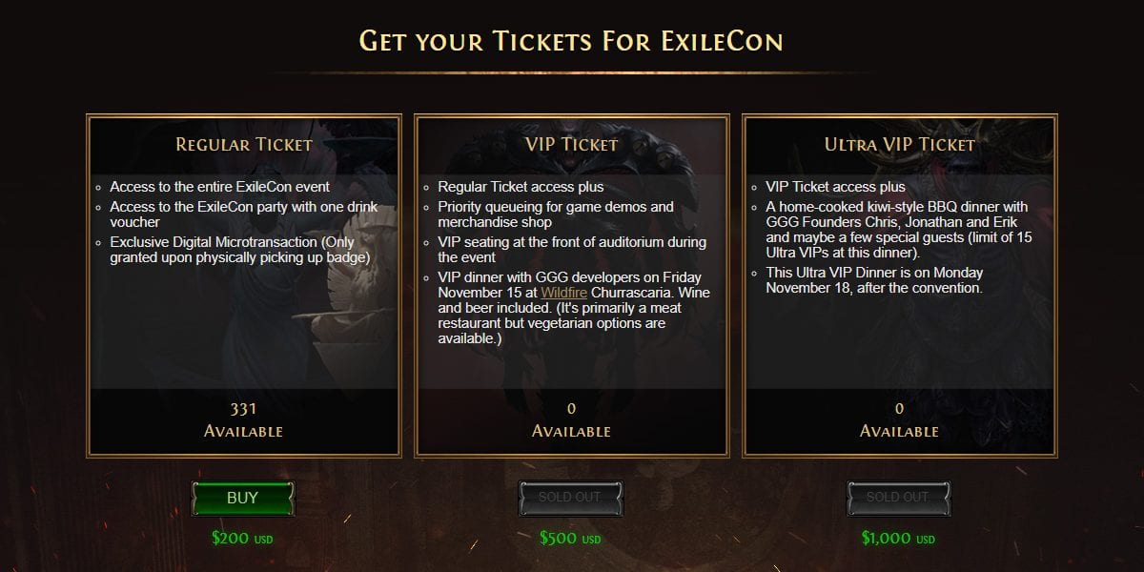Select the Regular Ticket heading
Viewport: 1144px width, 572px height.
point(244,145)
